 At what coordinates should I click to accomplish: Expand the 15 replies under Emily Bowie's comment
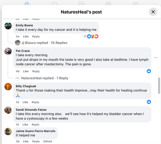(44, 43)
